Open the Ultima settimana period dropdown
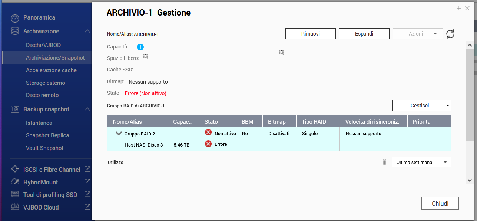 (421, 162)
